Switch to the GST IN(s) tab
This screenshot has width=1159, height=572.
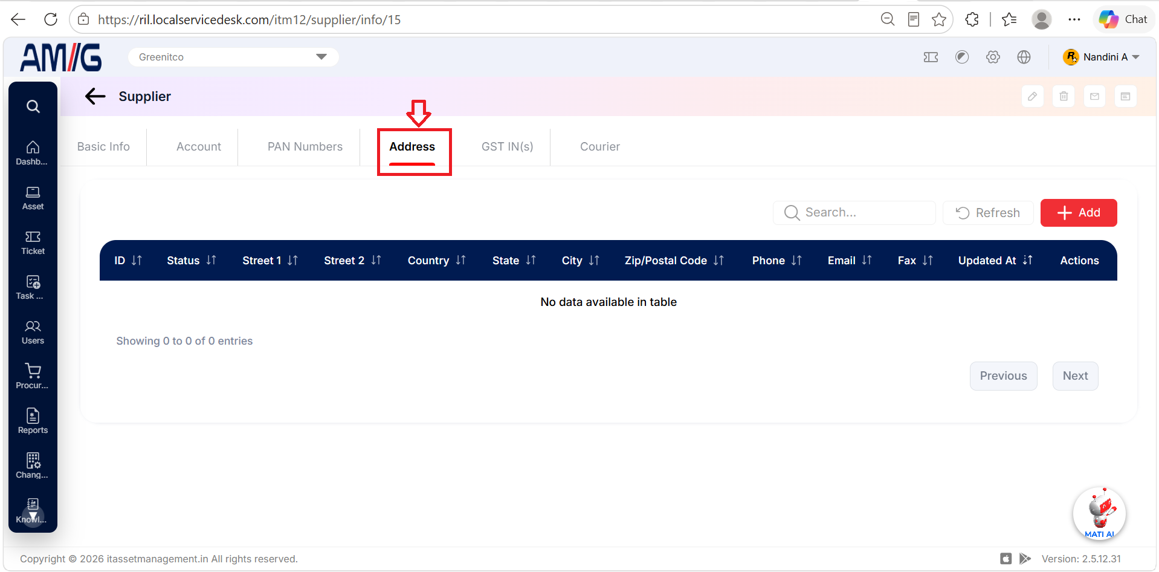pyautogui.click(x=507, y=147)
